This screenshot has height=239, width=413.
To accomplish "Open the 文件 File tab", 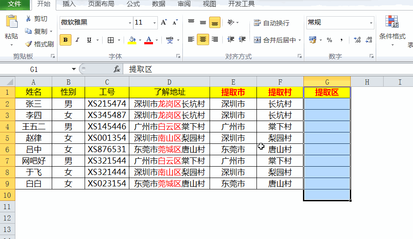I will coord(14,4).
